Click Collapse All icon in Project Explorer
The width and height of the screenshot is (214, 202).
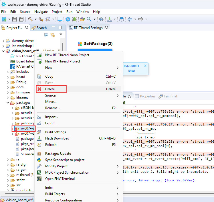pyautogui.click(x=46, y=35)
